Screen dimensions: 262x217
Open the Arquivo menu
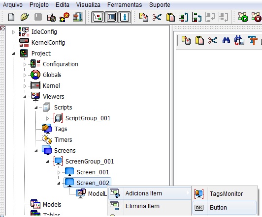coord(13,5)
